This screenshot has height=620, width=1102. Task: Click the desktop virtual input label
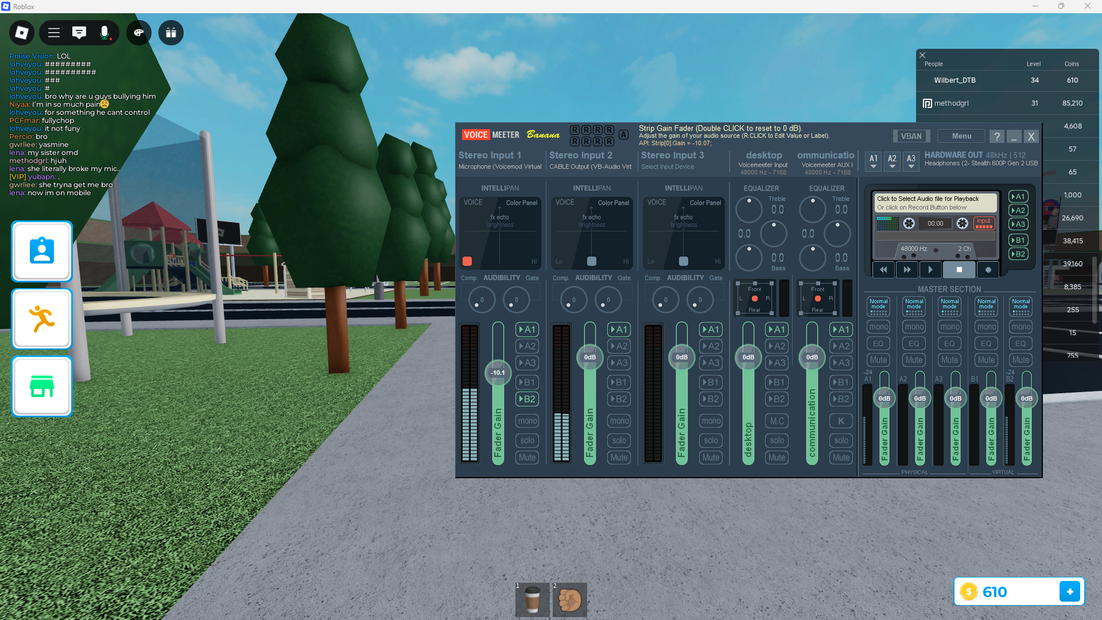click(764, 155)
